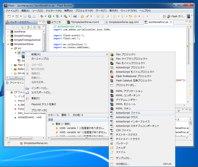
Task: Open プロジェクト(P) menu in menu bar
Action: pyautogui.click(x=84, y=11)
